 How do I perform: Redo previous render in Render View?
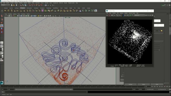tap(107, 15)
